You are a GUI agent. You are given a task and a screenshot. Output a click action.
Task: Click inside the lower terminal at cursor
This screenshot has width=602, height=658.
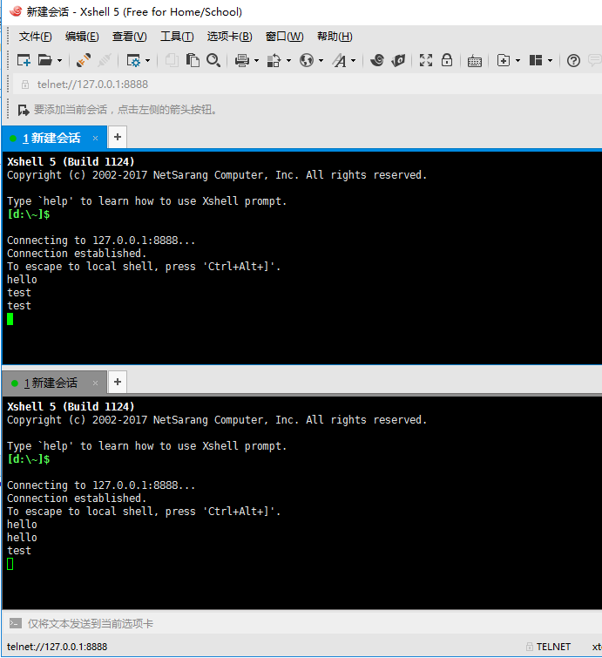pyautogui.click(x=10, y=564)
